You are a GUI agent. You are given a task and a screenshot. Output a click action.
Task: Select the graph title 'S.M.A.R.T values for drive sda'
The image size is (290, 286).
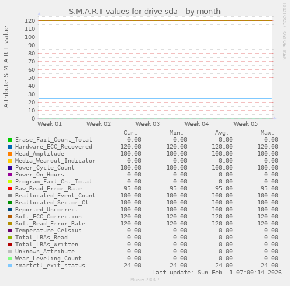(x=123, y=11)
